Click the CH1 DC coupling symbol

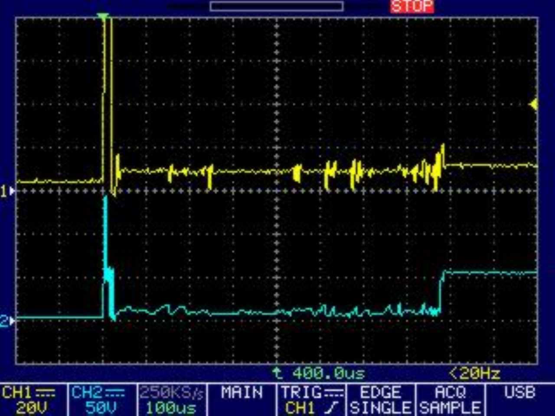[x=45, y=393]
